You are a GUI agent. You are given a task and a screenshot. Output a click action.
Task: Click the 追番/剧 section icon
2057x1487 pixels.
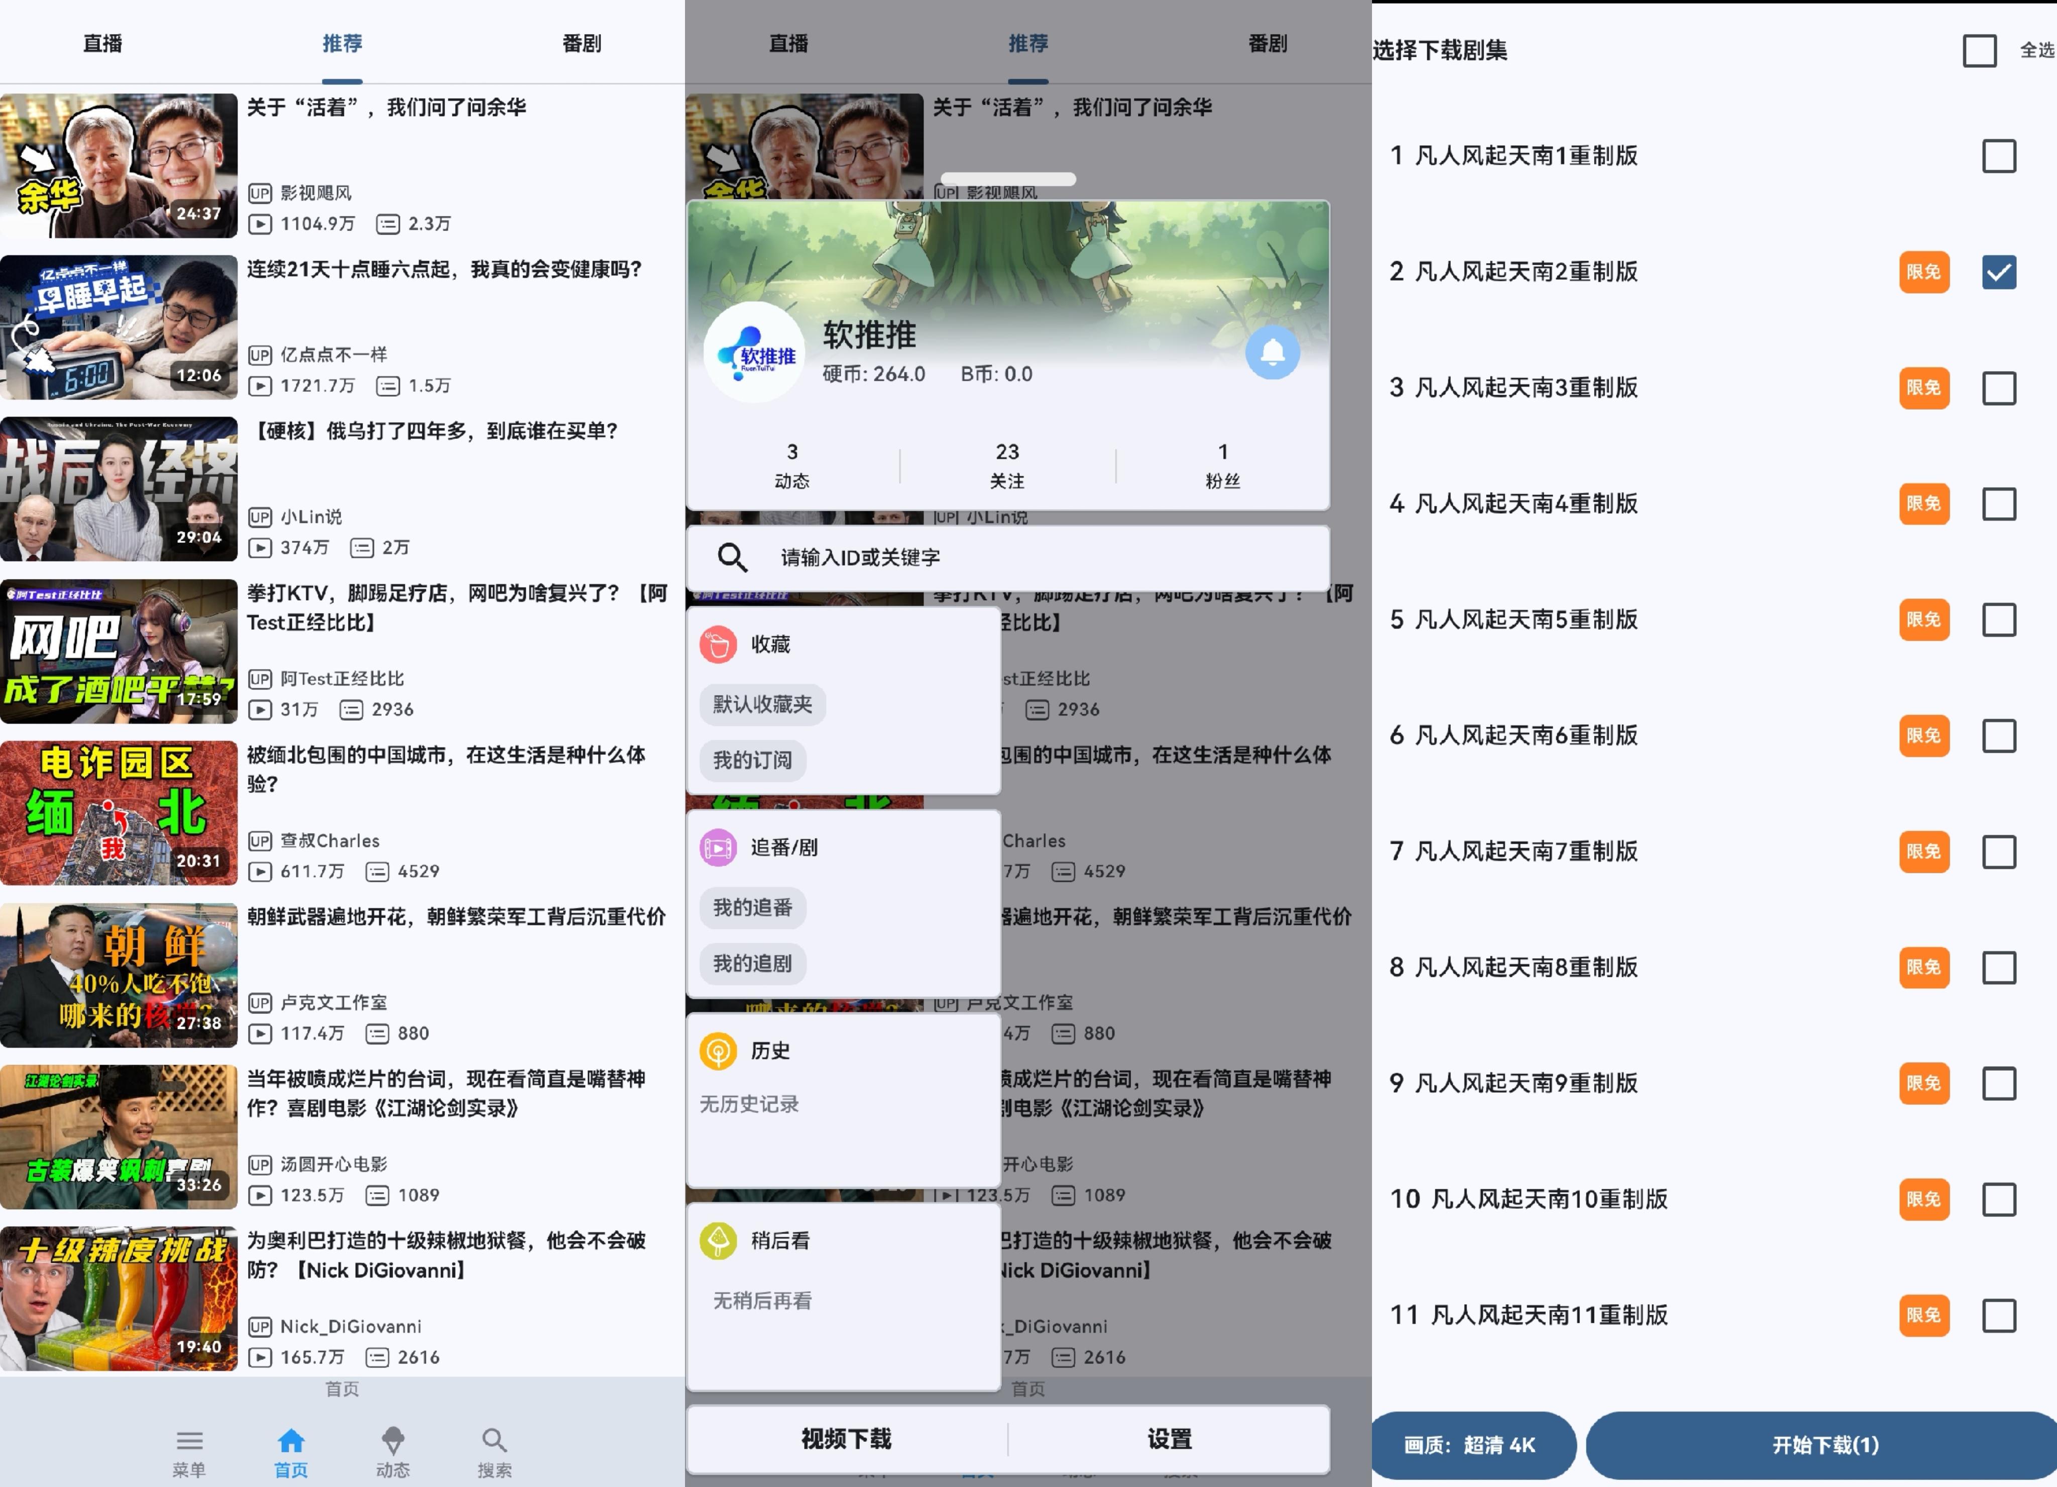tap(718, 848)
